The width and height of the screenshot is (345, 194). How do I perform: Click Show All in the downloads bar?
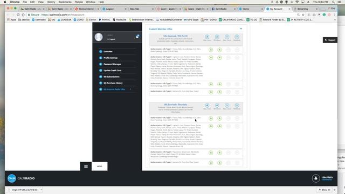click(325, 190)
